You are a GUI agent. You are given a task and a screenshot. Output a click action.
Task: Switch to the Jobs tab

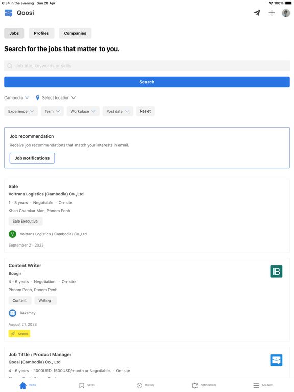pyautogui.click(x=14, y=33)
